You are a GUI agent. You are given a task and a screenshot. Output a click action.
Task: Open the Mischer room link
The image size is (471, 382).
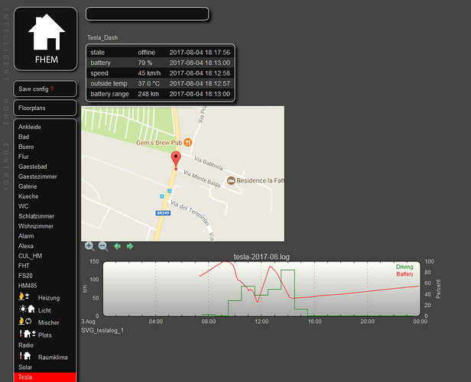click(49, 322)
